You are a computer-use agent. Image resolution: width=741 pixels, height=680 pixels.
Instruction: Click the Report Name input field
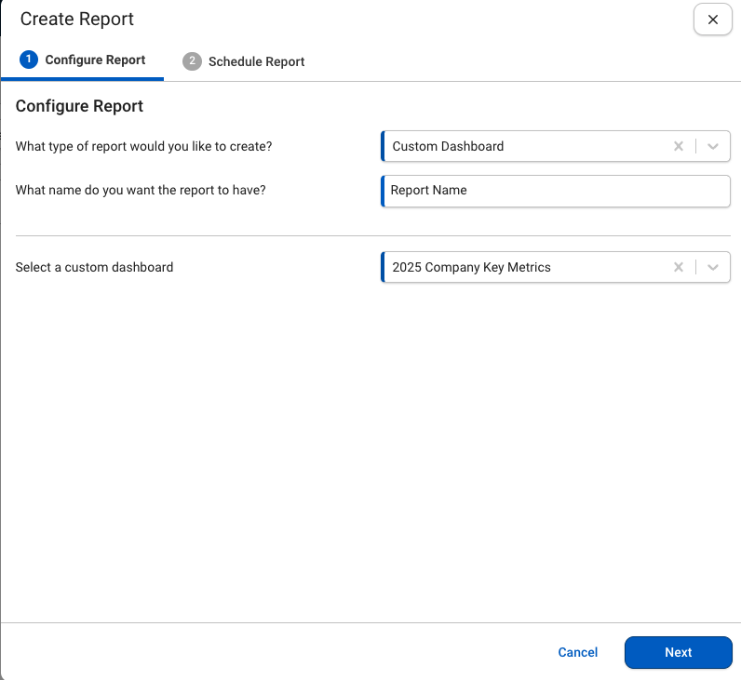point(555,191)
